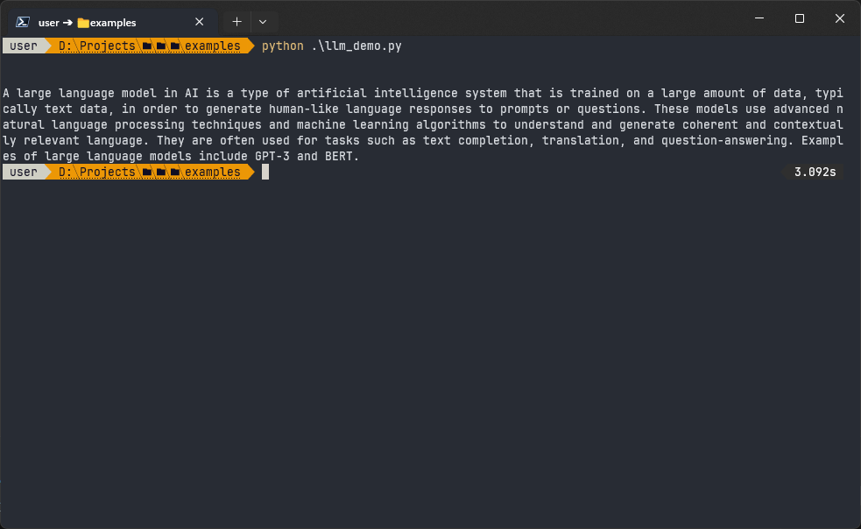Click last folder icon in second prompt path
Viewport: 861px width, 529px height.
175,173
